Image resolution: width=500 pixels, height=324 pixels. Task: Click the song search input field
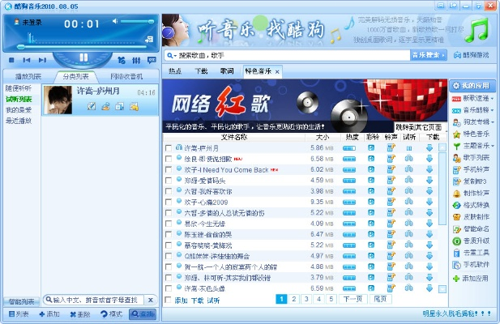pyautogui.click(x=293, y=56)
